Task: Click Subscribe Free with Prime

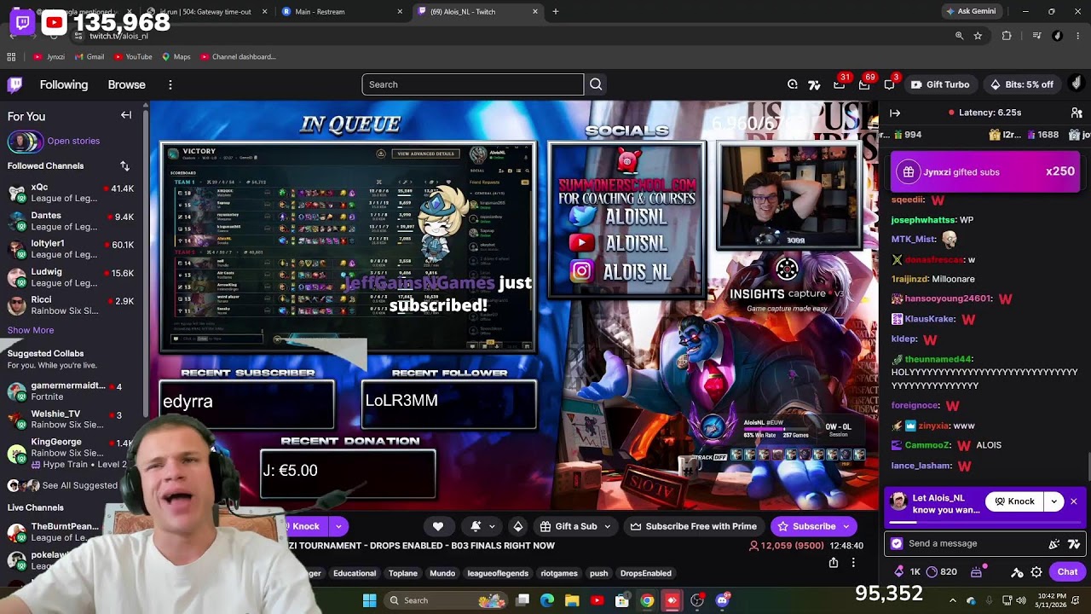Action: [694, 526]
